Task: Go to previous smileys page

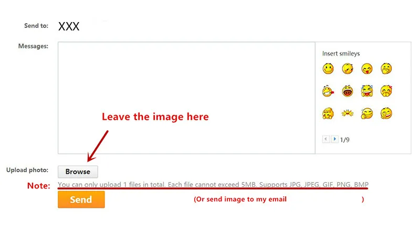Action: [325, 139]
